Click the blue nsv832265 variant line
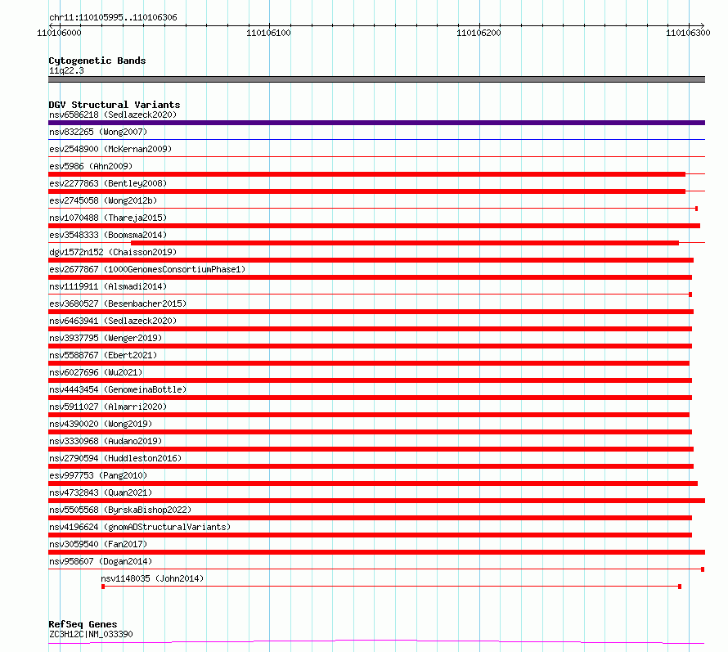 coord(376,139)
